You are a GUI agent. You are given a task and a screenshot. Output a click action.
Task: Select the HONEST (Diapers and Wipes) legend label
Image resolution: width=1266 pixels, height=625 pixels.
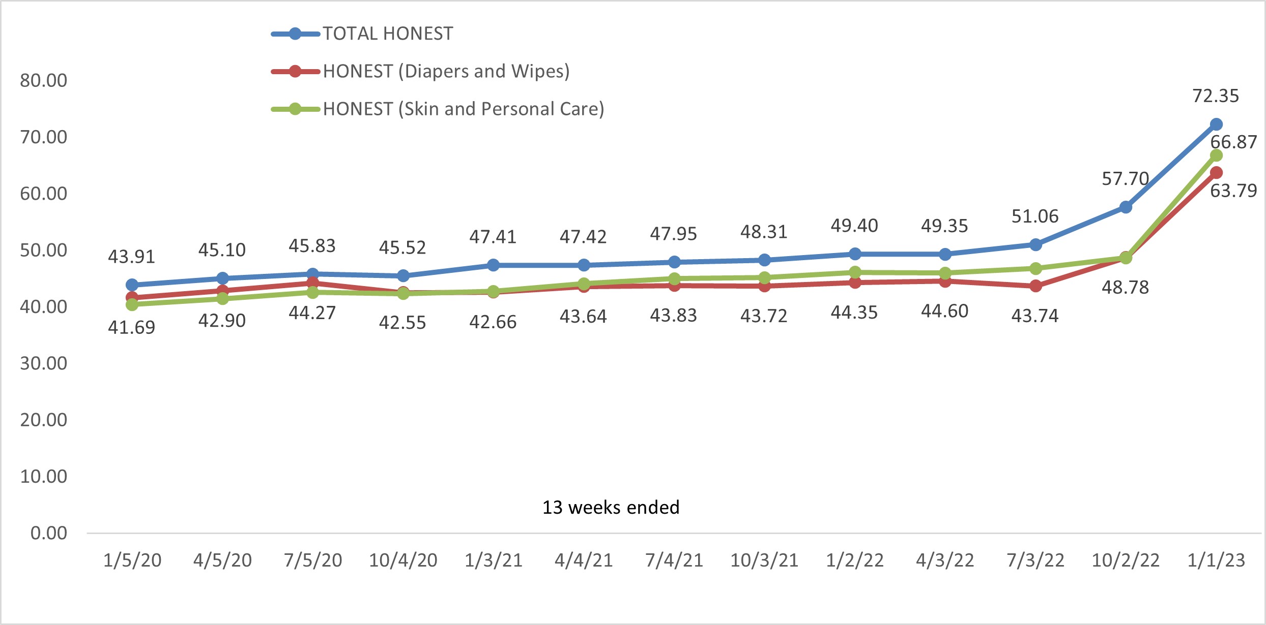(x=446, y=72)
